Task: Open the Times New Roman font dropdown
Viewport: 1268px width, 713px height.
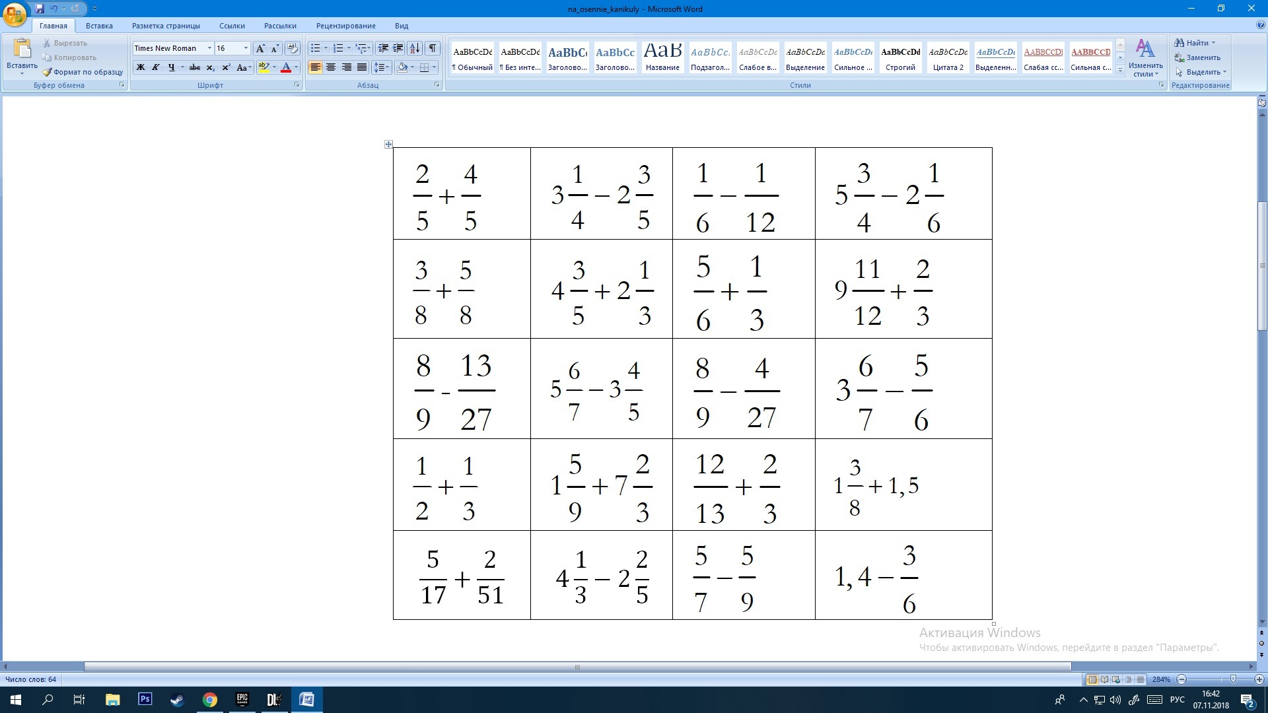Action: point(209,48)
